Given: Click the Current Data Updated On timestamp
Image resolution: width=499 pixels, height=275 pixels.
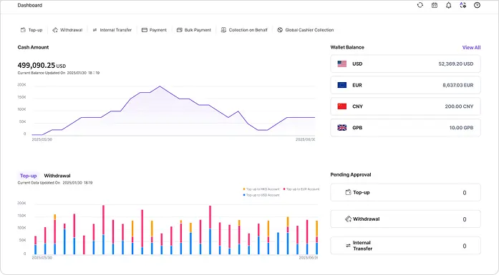Looking at the screenshot, I should (x=55, y=183).
